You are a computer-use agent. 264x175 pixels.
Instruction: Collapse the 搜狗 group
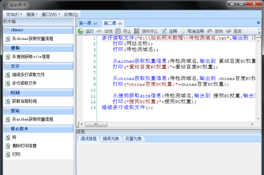7,48
